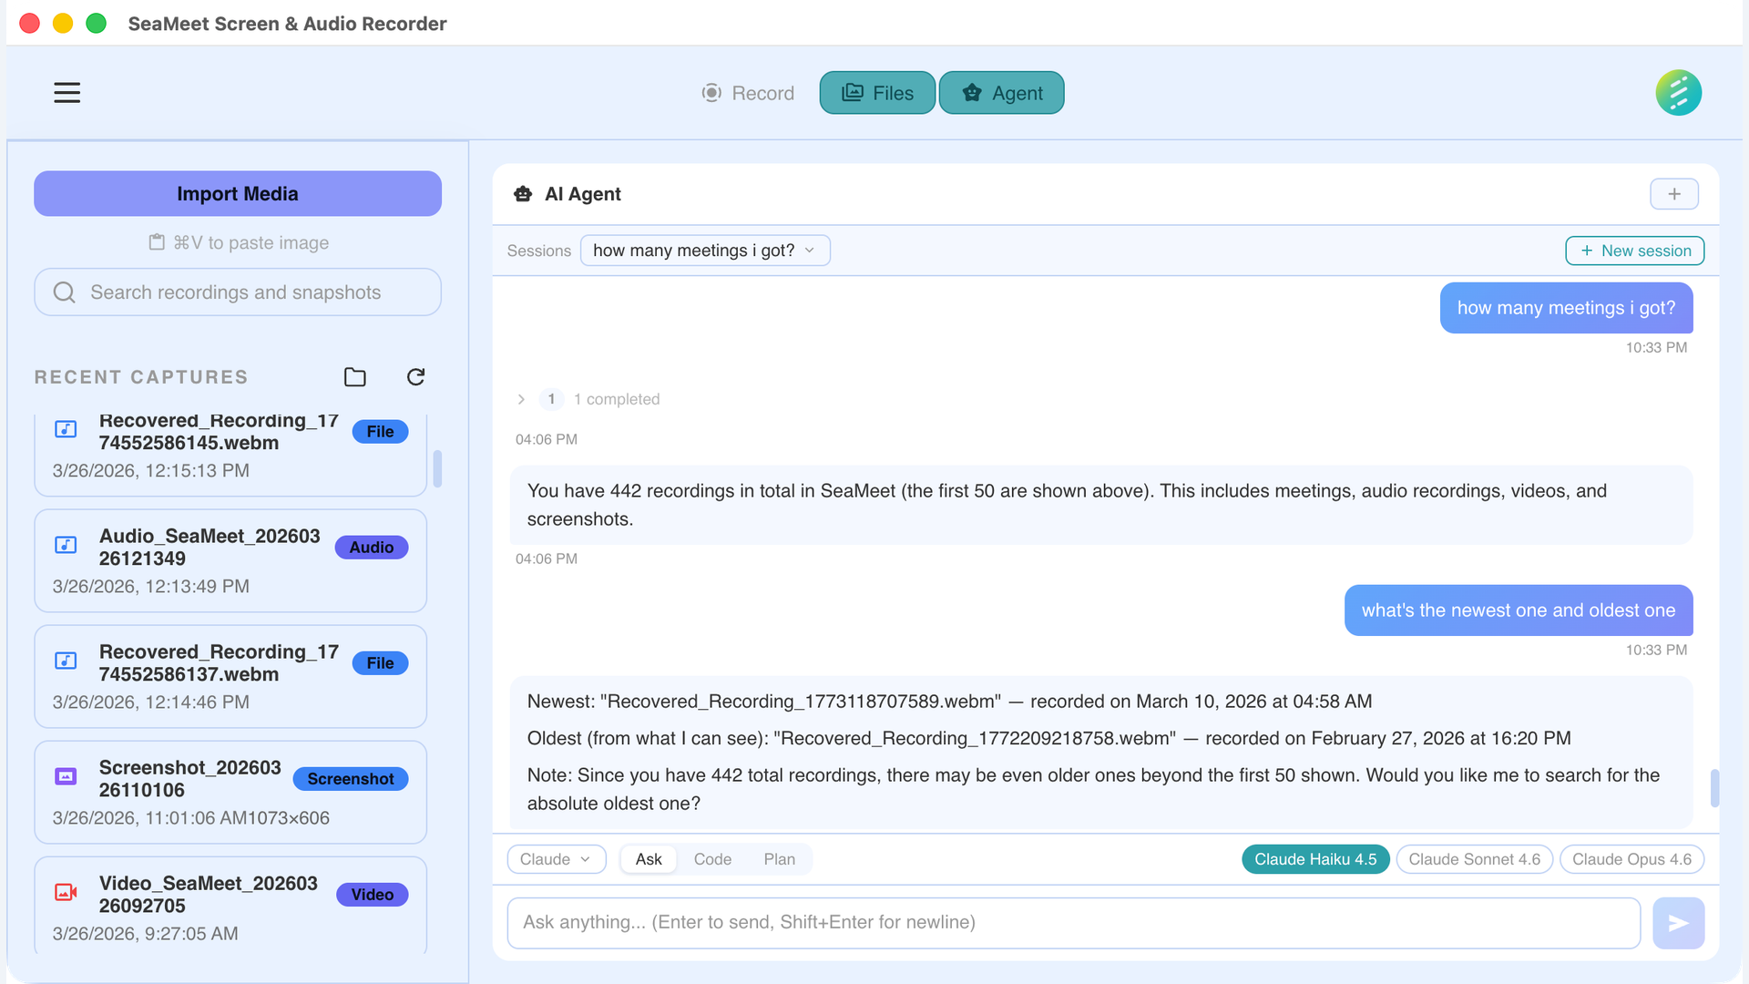This screenshot has width=1749, height=984.
Task: Click the Record icon
Action: point(711,92)
